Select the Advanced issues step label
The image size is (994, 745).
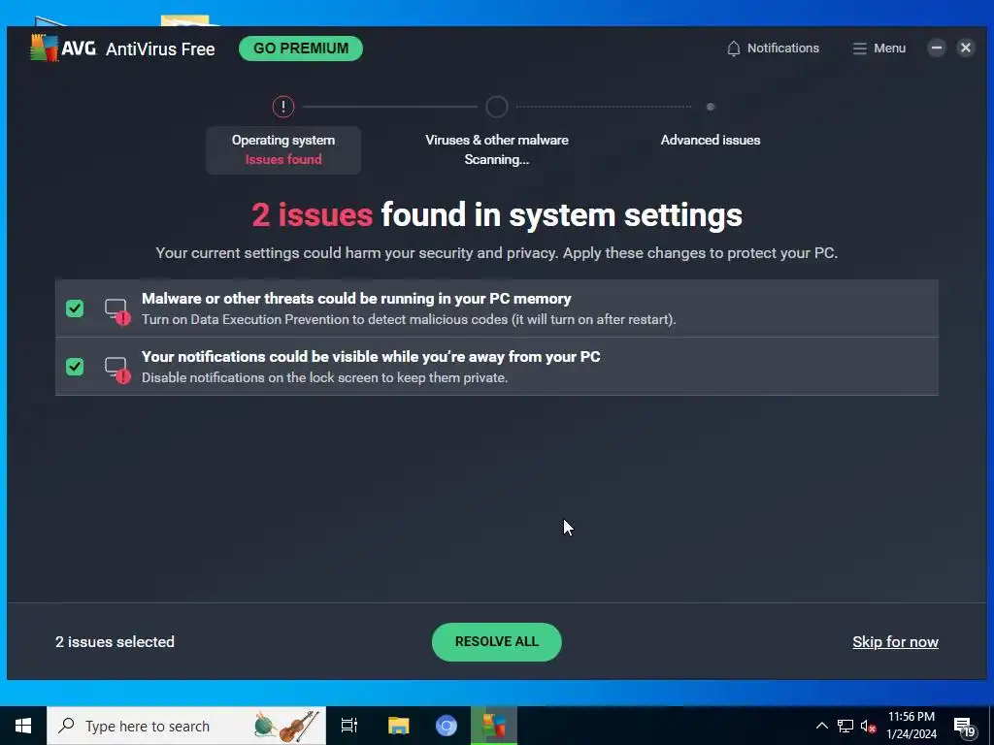[711, 140]
